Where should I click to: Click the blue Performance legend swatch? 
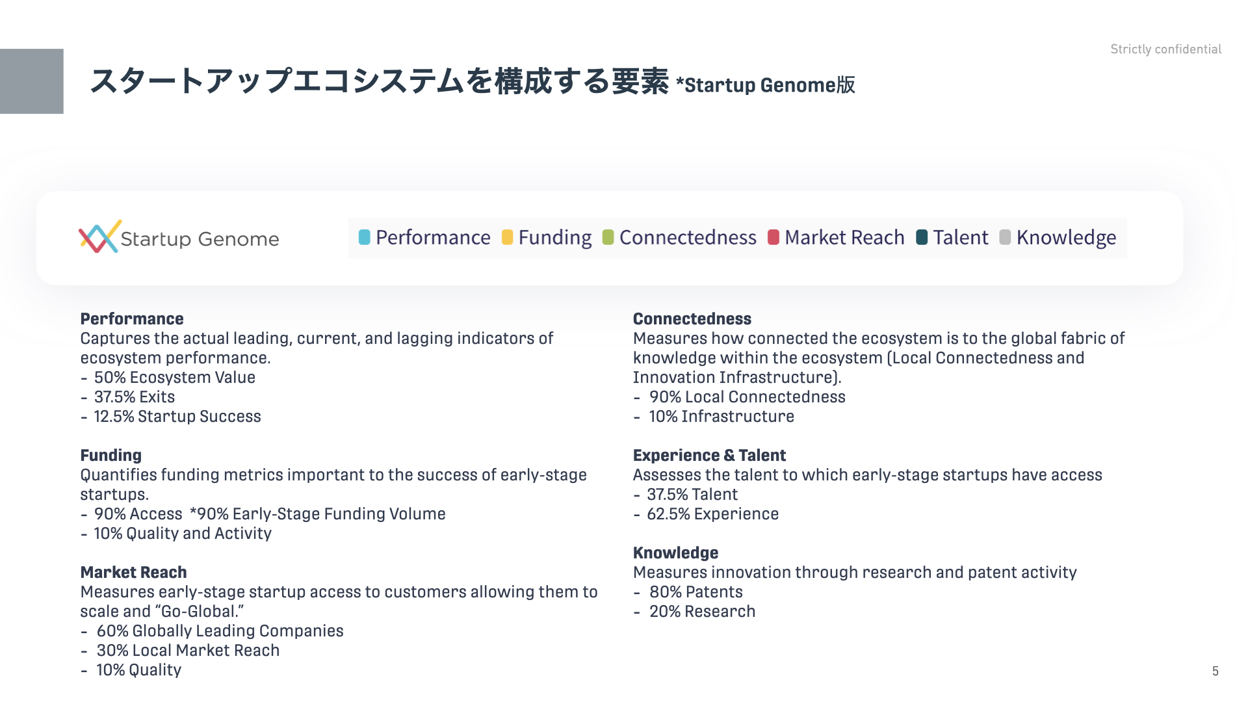pyautogui.click(x=365, y=237)
